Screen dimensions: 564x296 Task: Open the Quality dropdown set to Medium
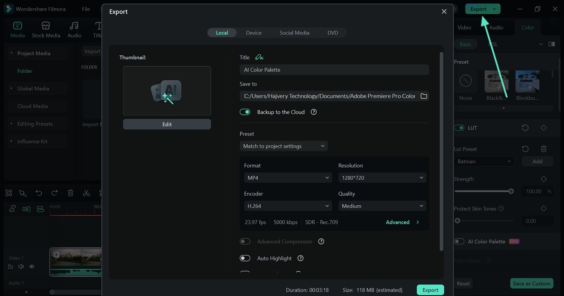tap(382, 206)
